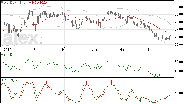The image size is (187, 104).
Task: Select the 29,00 price axis label
Action: pyautogui.click(x=179, y=15)
